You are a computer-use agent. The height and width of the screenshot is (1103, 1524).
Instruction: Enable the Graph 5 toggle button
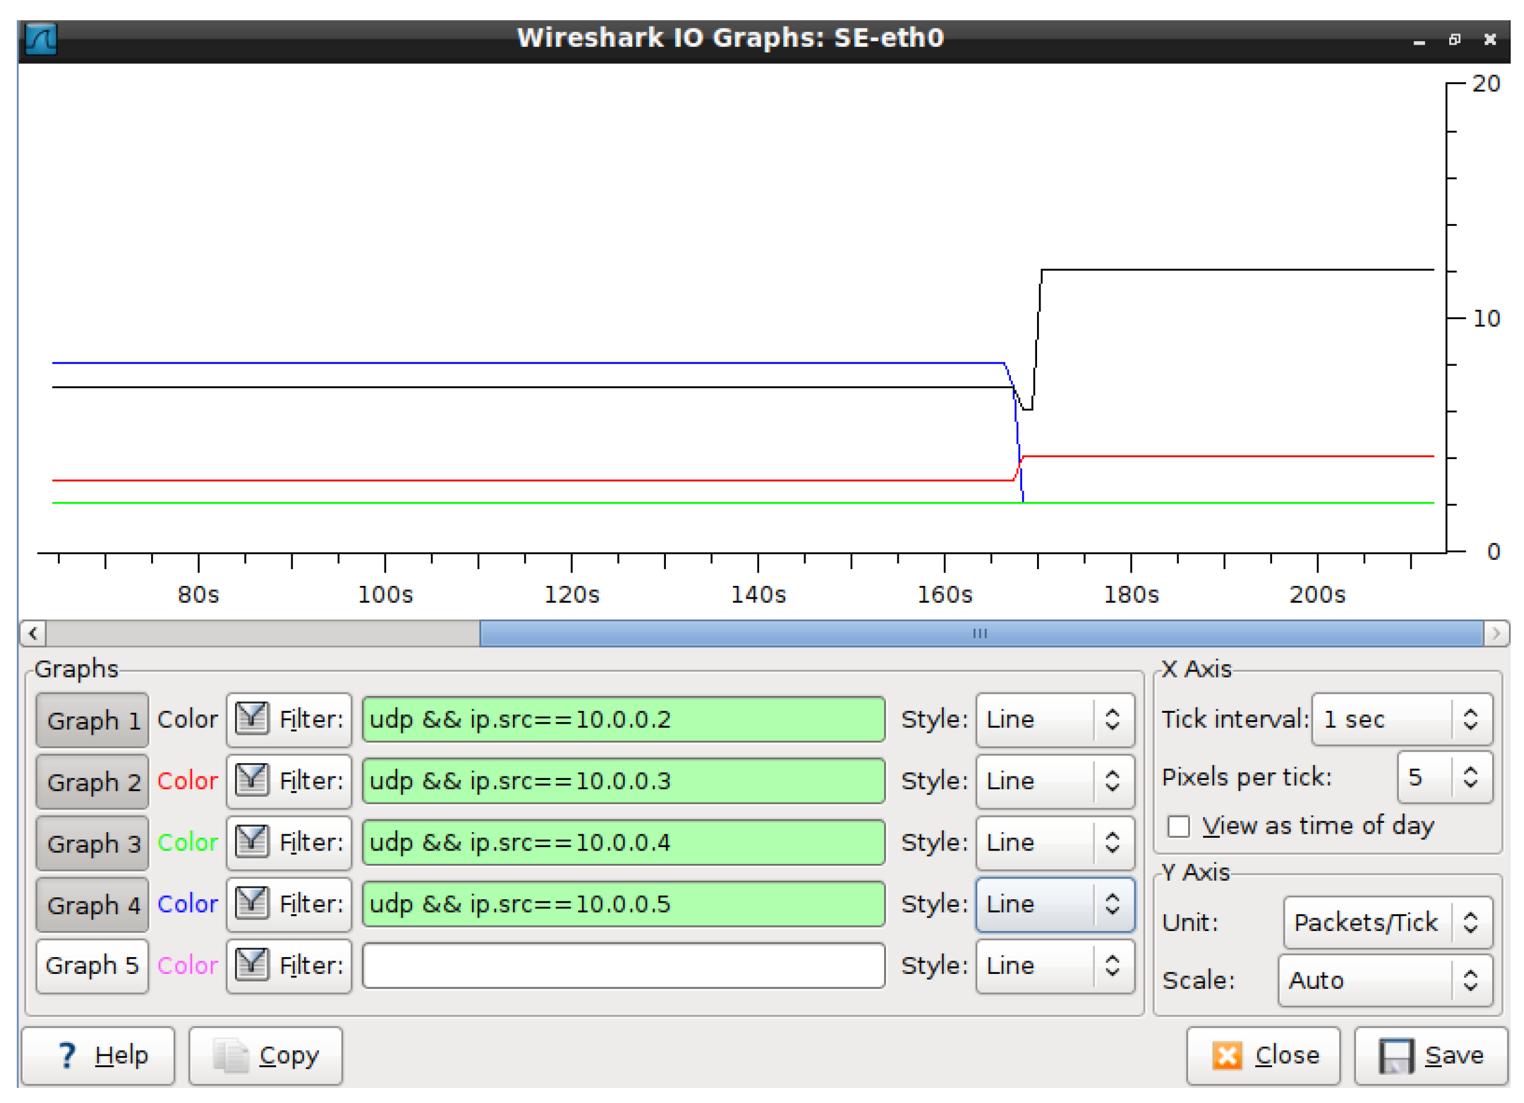93,965
